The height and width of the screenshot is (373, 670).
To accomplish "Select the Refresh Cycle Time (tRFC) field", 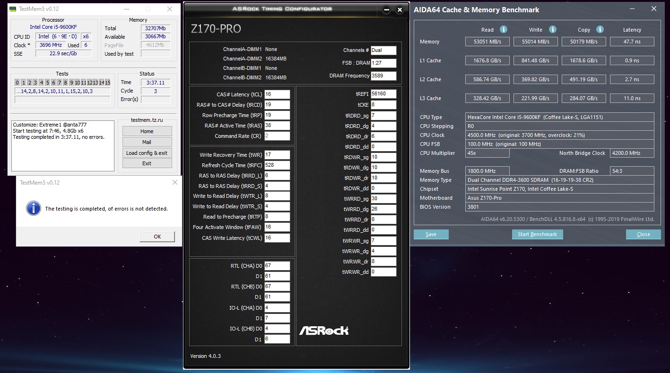I will (x=277, y=165).
